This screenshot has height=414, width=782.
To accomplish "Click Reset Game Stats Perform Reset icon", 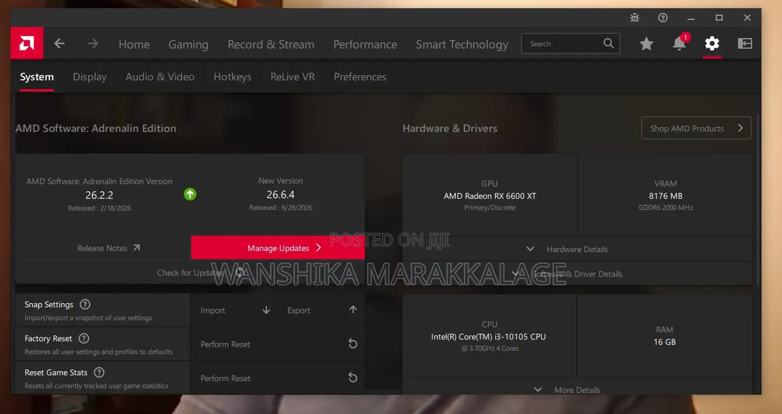I will click(x=353, y=378).
